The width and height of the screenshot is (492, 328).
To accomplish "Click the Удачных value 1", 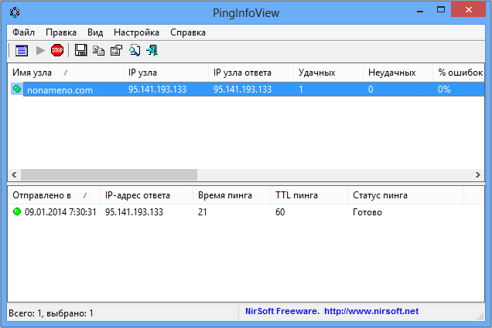I will tap(301, 90).
